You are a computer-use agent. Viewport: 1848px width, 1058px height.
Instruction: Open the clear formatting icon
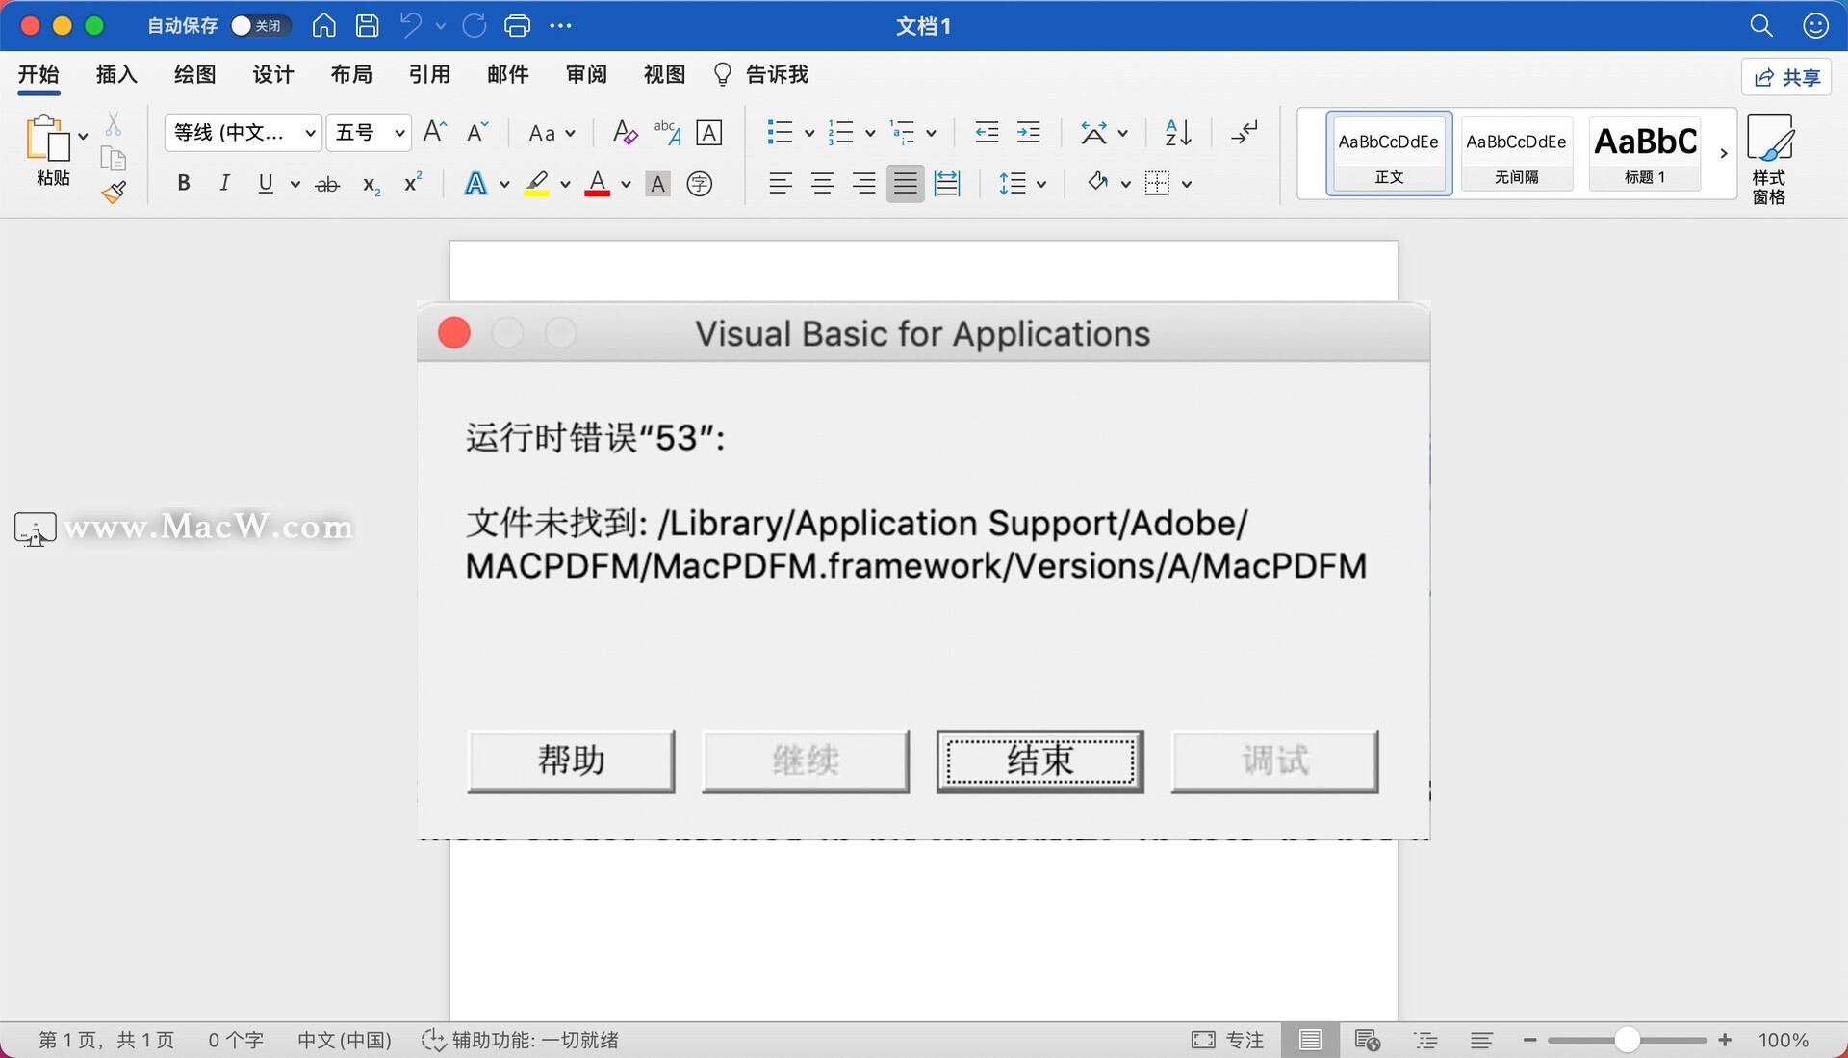click(x=625, y=132)
